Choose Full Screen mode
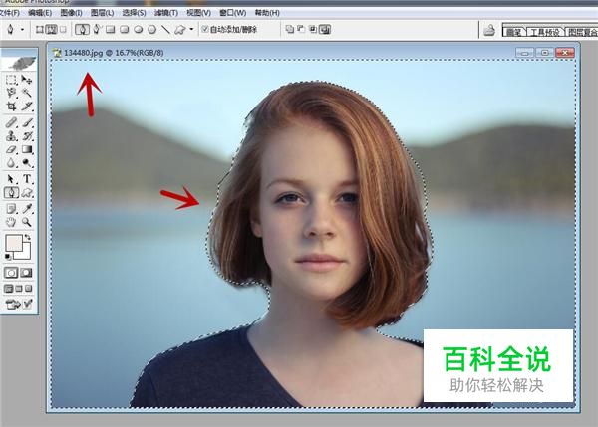The height and width of the screenshot is (427, 598). (x=29, y=289)
